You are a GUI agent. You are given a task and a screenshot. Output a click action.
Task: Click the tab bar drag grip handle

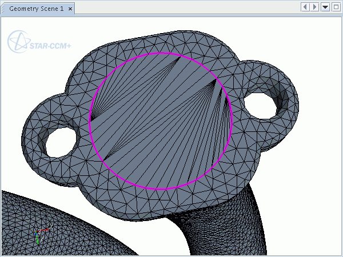point(3,8)
